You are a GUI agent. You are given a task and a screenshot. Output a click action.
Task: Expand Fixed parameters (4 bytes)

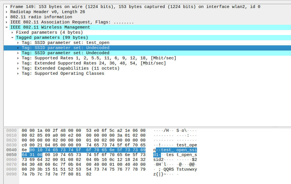[x=12, y=33]
